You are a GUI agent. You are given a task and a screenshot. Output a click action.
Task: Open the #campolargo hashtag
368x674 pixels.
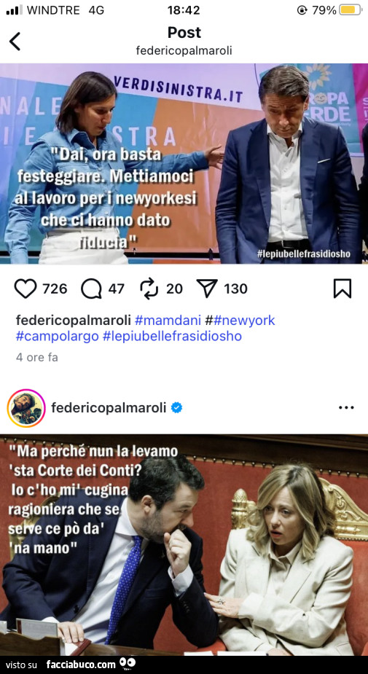pos(57,336)
